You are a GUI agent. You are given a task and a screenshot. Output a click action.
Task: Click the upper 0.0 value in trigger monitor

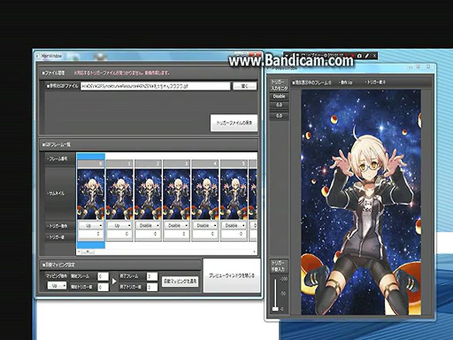pos(279,105)
